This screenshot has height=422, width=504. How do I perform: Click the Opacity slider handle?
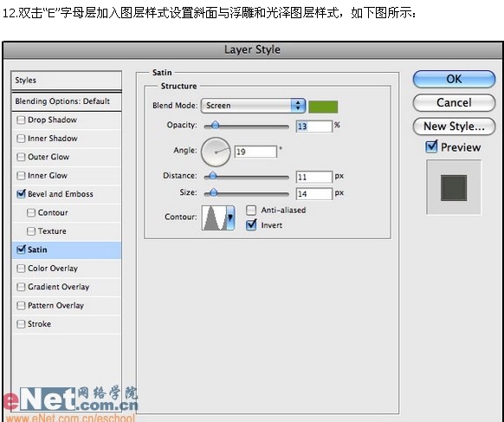(215, 125)
